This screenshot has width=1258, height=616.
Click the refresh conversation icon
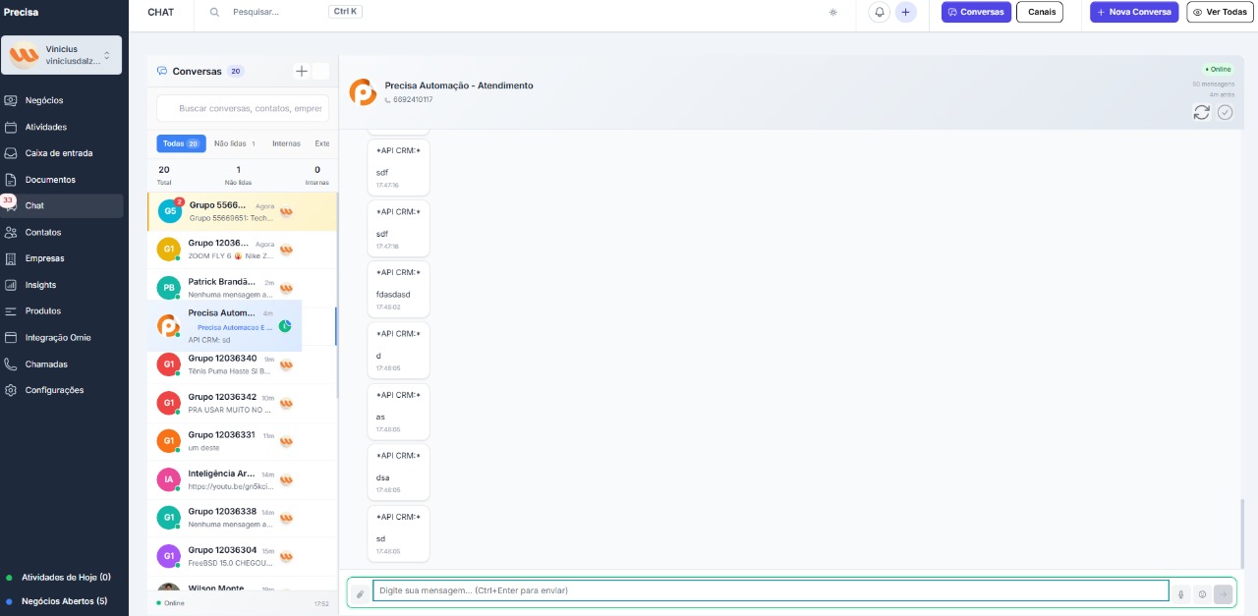[1201, 113]
